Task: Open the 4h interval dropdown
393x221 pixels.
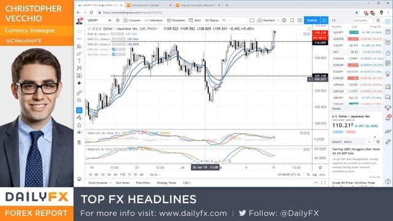Action: coord(110,20)
